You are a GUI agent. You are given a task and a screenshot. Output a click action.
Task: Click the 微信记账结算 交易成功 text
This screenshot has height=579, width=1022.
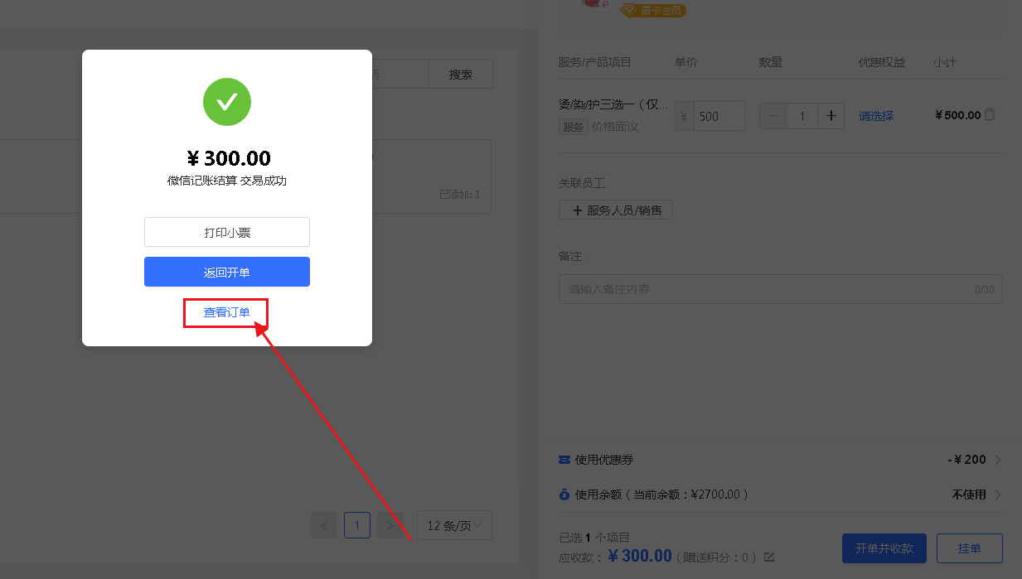pos(227,181)
